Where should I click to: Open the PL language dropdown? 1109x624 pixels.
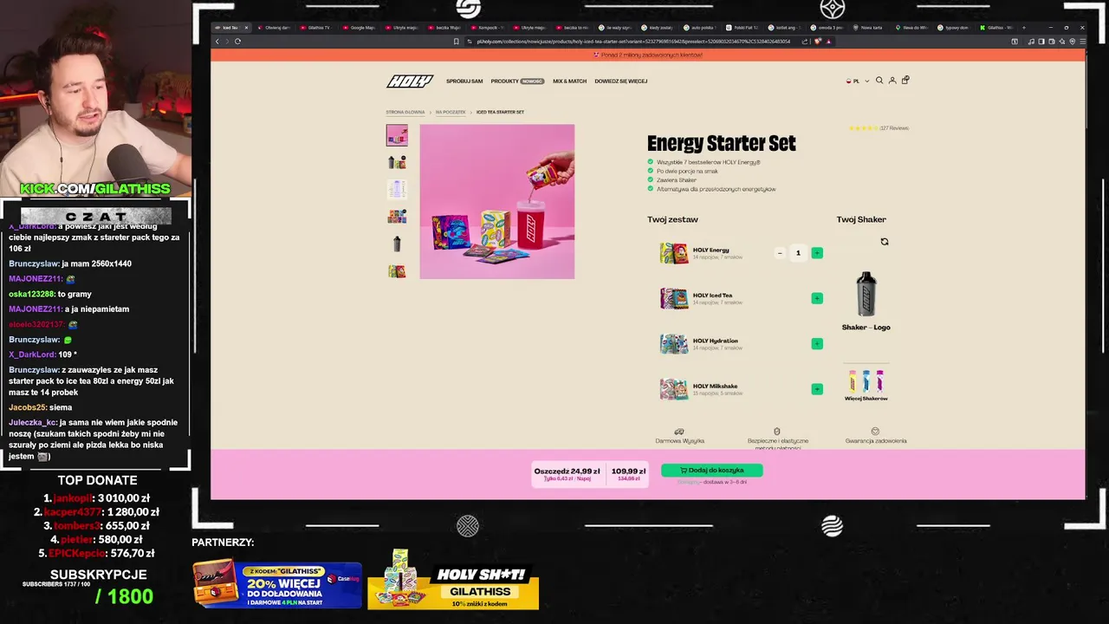[858, 81]
